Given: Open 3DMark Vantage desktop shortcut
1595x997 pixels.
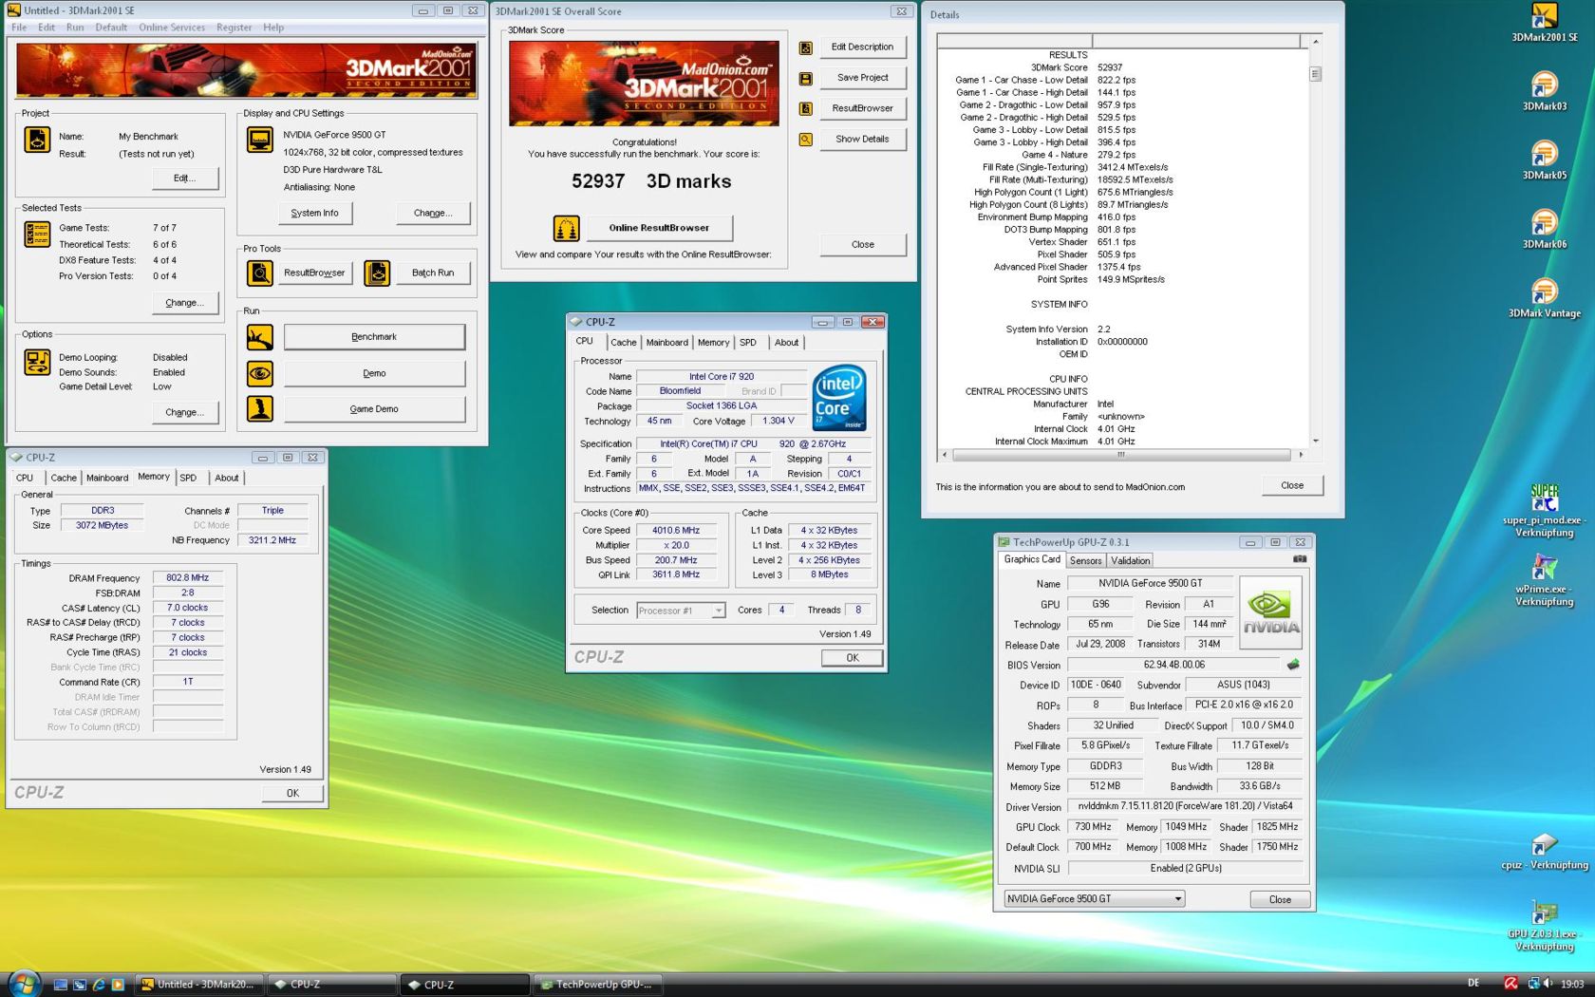Looking at the screenshot, I should (1545, 298).
